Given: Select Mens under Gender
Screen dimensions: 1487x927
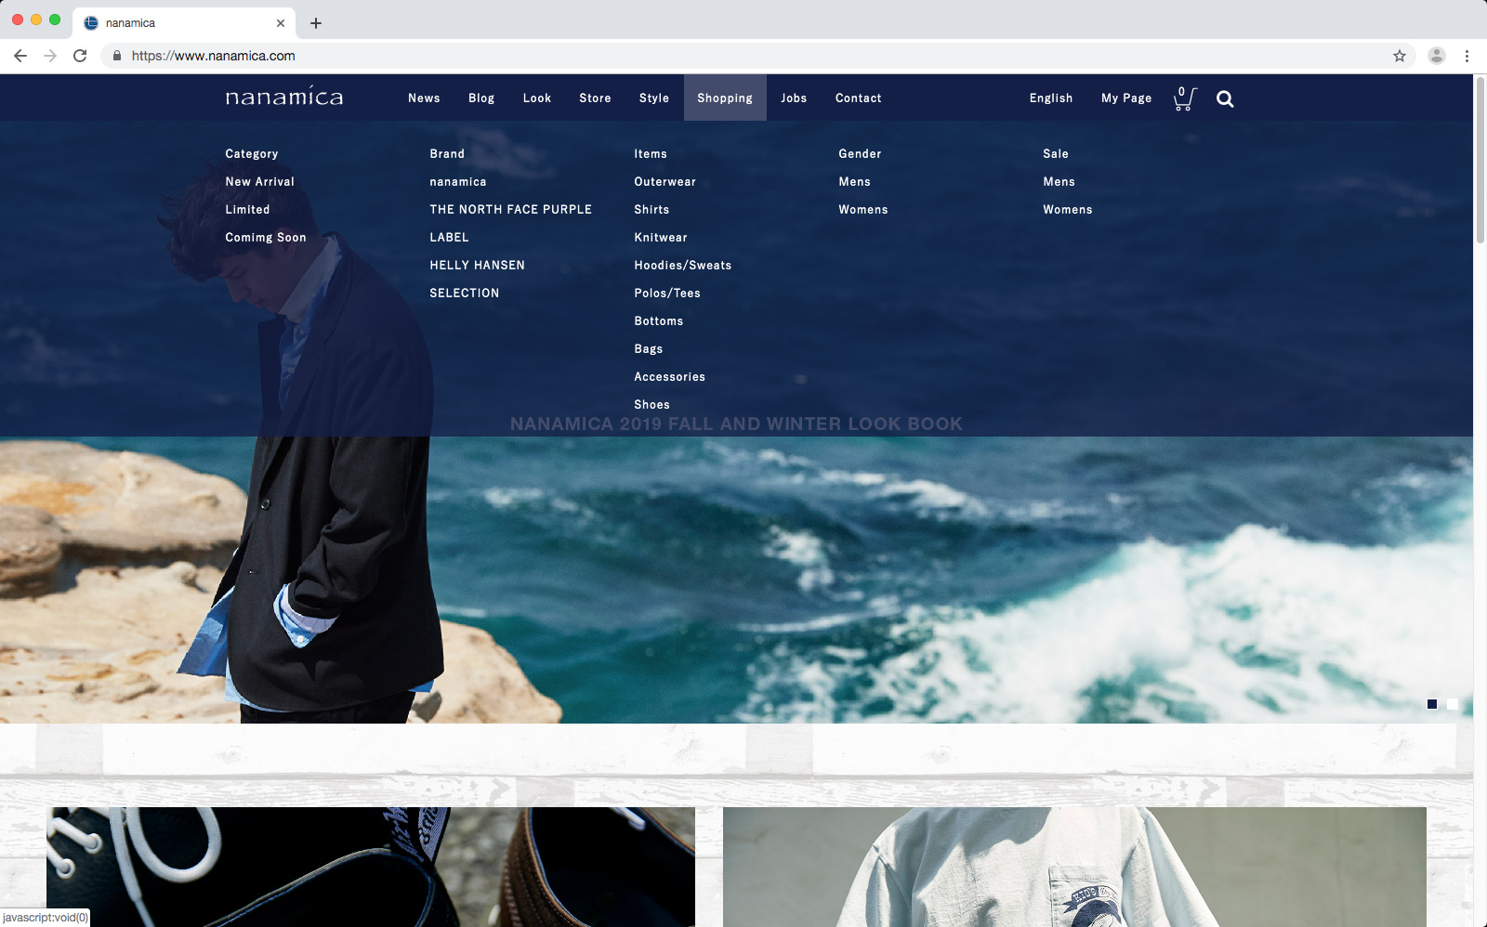Looking at the screenshot, I should 854,182.
